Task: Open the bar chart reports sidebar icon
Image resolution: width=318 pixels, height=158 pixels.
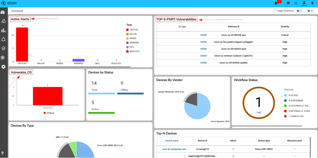Action: click(x=3, y=30)
